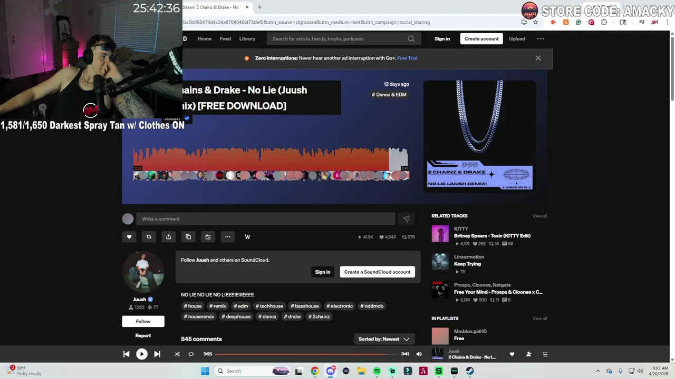
Task: Click Create account in the header
Action: [481, 38]
